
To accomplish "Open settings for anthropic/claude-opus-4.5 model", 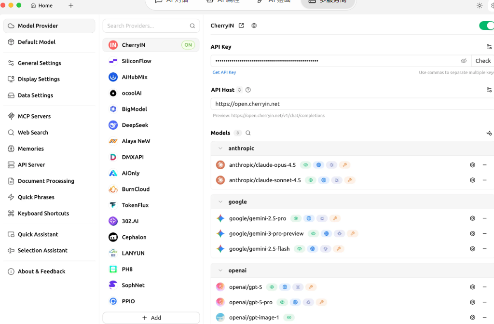I will 472,165.
